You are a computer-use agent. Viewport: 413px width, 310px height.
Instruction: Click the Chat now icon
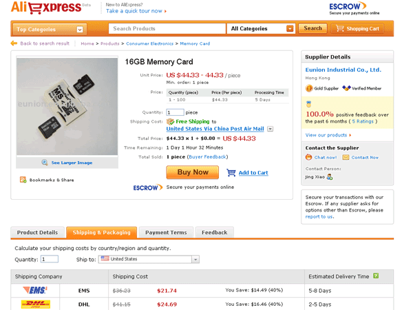click(x=309, y=157)
